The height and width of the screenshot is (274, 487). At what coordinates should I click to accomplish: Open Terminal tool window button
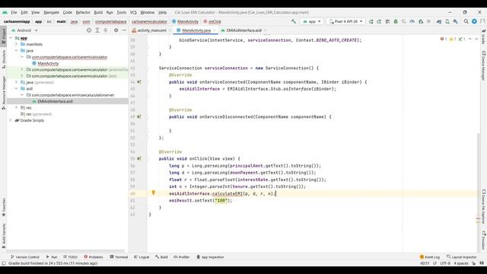[x=119, y=257]
